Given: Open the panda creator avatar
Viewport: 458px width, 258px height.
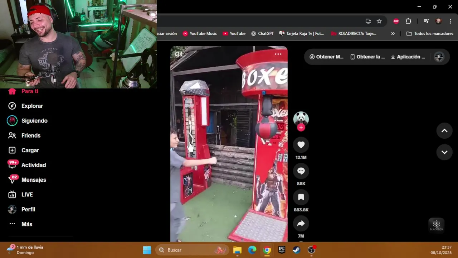Looking at the screenshot, I should (301, 118).
